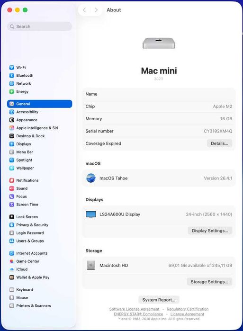
Task: Click the Wallpaper icon
Action: tap(12, 168)
